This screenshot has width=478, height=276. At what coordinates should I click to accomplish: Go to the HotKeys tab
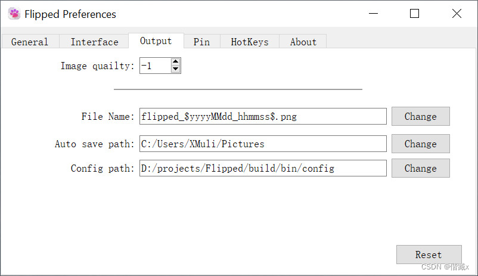[x=250, y=42]
